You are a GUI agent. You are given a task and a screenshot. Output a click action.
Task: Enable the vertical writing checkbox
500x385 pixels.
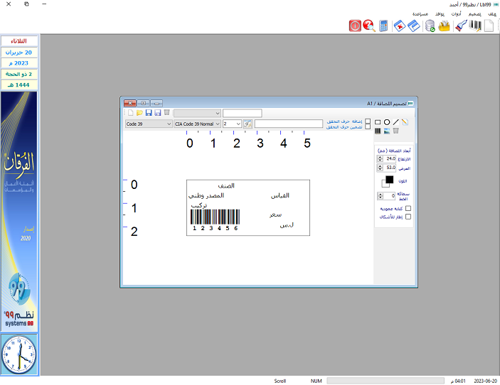pos(408,209)
